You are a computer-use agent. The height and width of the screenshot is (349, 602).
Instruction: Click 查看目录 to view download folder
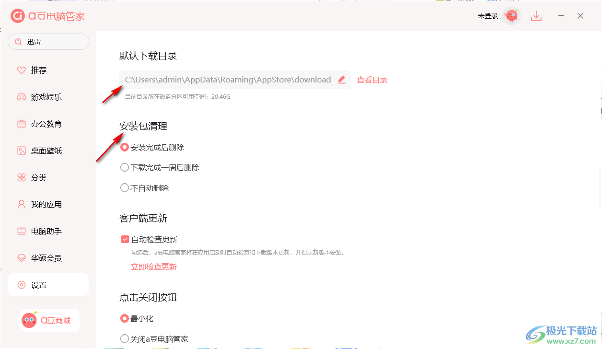pyautogui.click(x=372, y=80)
